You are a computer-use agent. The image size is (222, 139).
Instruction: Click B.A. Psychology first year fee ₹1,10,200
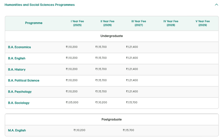pyautogui.click(x=72, y=91)
